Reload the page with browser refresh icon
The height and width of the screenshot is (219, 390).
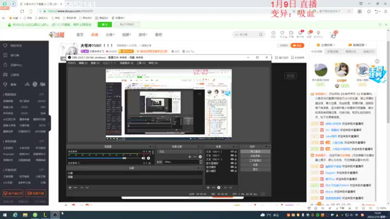[x=22, y=11]
